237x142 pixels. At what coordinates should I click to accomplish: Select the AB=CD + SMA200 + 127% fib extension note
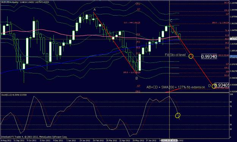pyautogui.click(x=176, y=87)
